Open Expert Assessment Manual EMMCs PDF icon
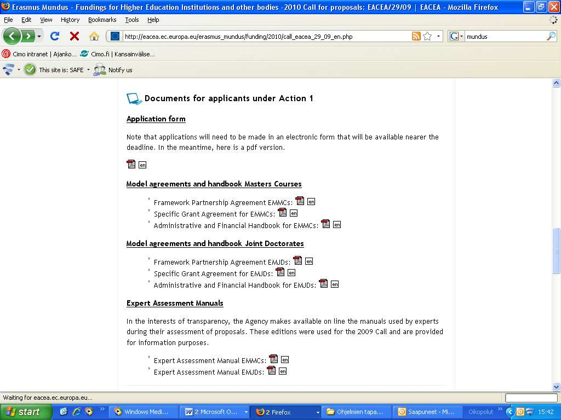 tap(273, 359)
